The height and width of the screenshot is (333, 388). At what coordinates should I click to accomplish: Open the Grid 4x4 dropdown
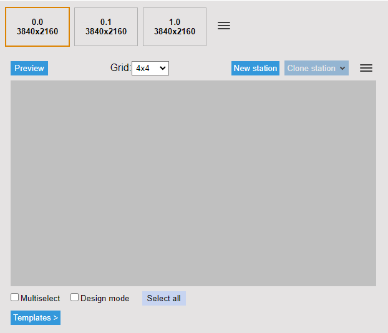coord(150,68)
